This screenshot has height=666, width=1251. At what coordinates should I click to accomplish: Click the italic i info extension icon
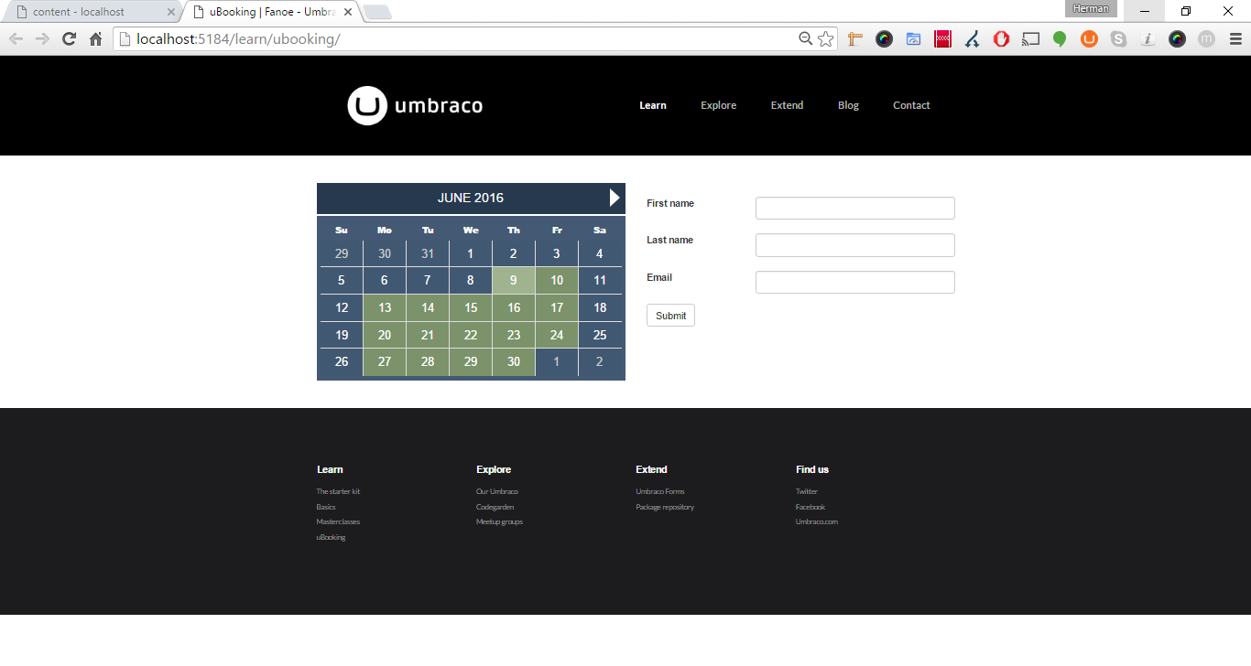(1148, 38)
